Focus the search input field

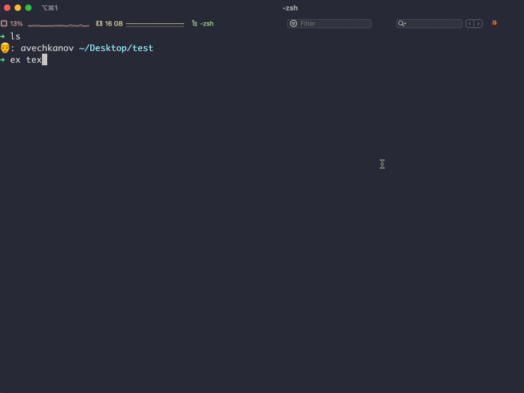[429, 23]
